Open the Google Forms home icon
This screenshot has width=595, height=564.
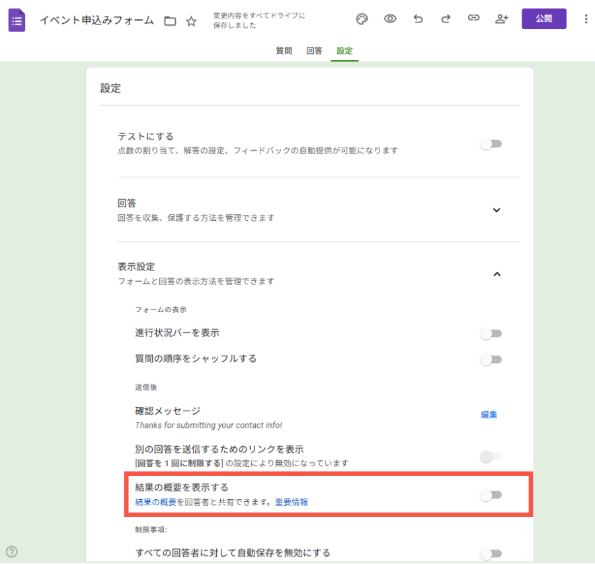(17, 20)
